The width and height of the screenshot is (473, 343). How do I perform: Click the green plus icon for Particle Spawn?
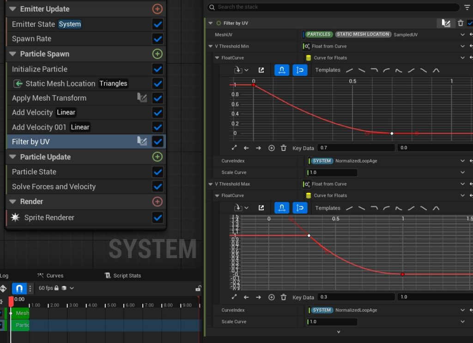coord(157,54)
